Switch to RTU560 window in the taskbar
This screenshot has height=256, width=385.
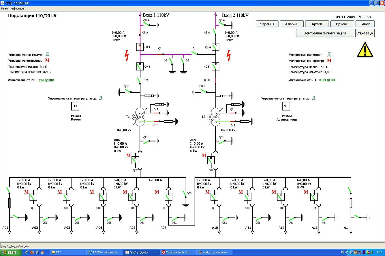pos(104,252)
